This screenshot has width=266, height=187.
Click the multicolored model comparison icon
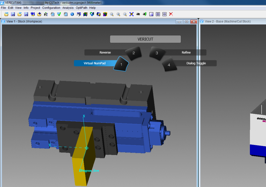click(105, 14)
